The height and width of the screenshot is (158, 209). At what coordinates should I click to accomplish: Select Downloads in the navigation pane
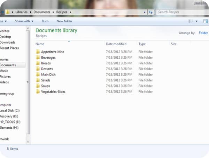pyautogui.click(x=7, y=42)
